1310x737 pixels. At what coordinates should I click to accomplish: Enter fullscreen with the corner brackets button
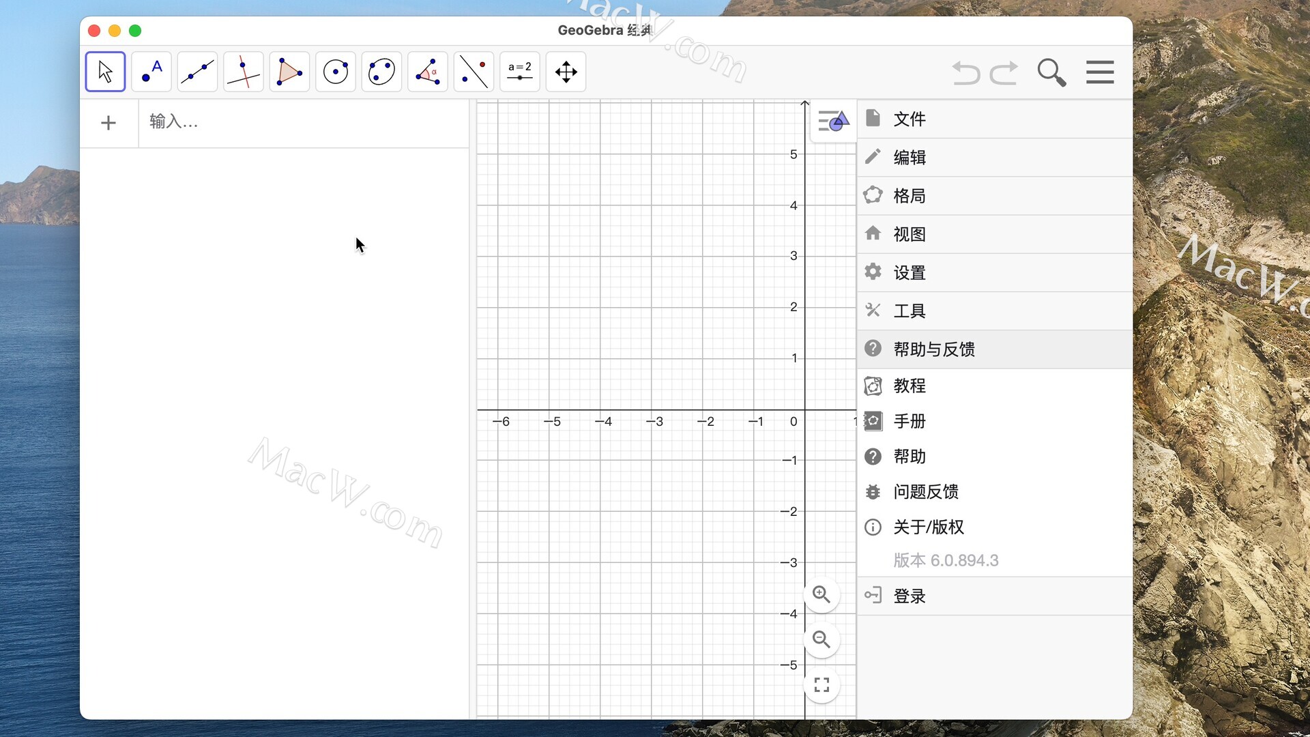point(821,684)
